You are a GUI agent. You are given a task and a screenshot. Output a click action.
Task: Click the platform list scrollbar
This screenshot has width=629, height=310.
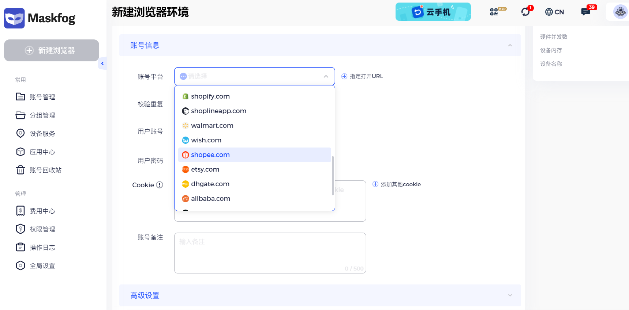pyautogui.click(x=333, y=176)
